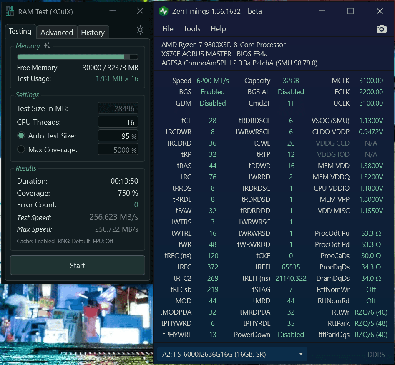The image size is (395, 365).
Task: Click the Free Memory 30000 / 32373 MB value
Action: 111,68
